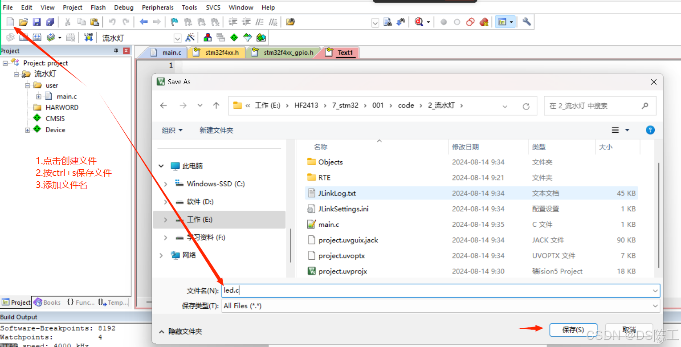
Task: Click the Open file toolbar icon
Action: [24, 22]
